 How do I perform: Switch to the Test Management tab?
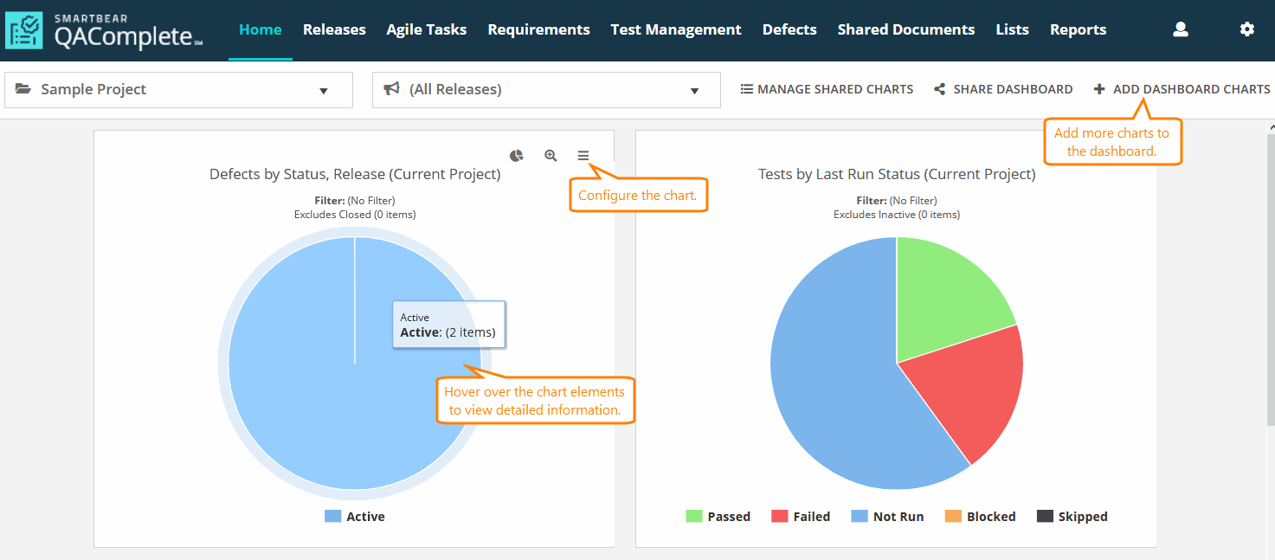(x=675, y=29)
